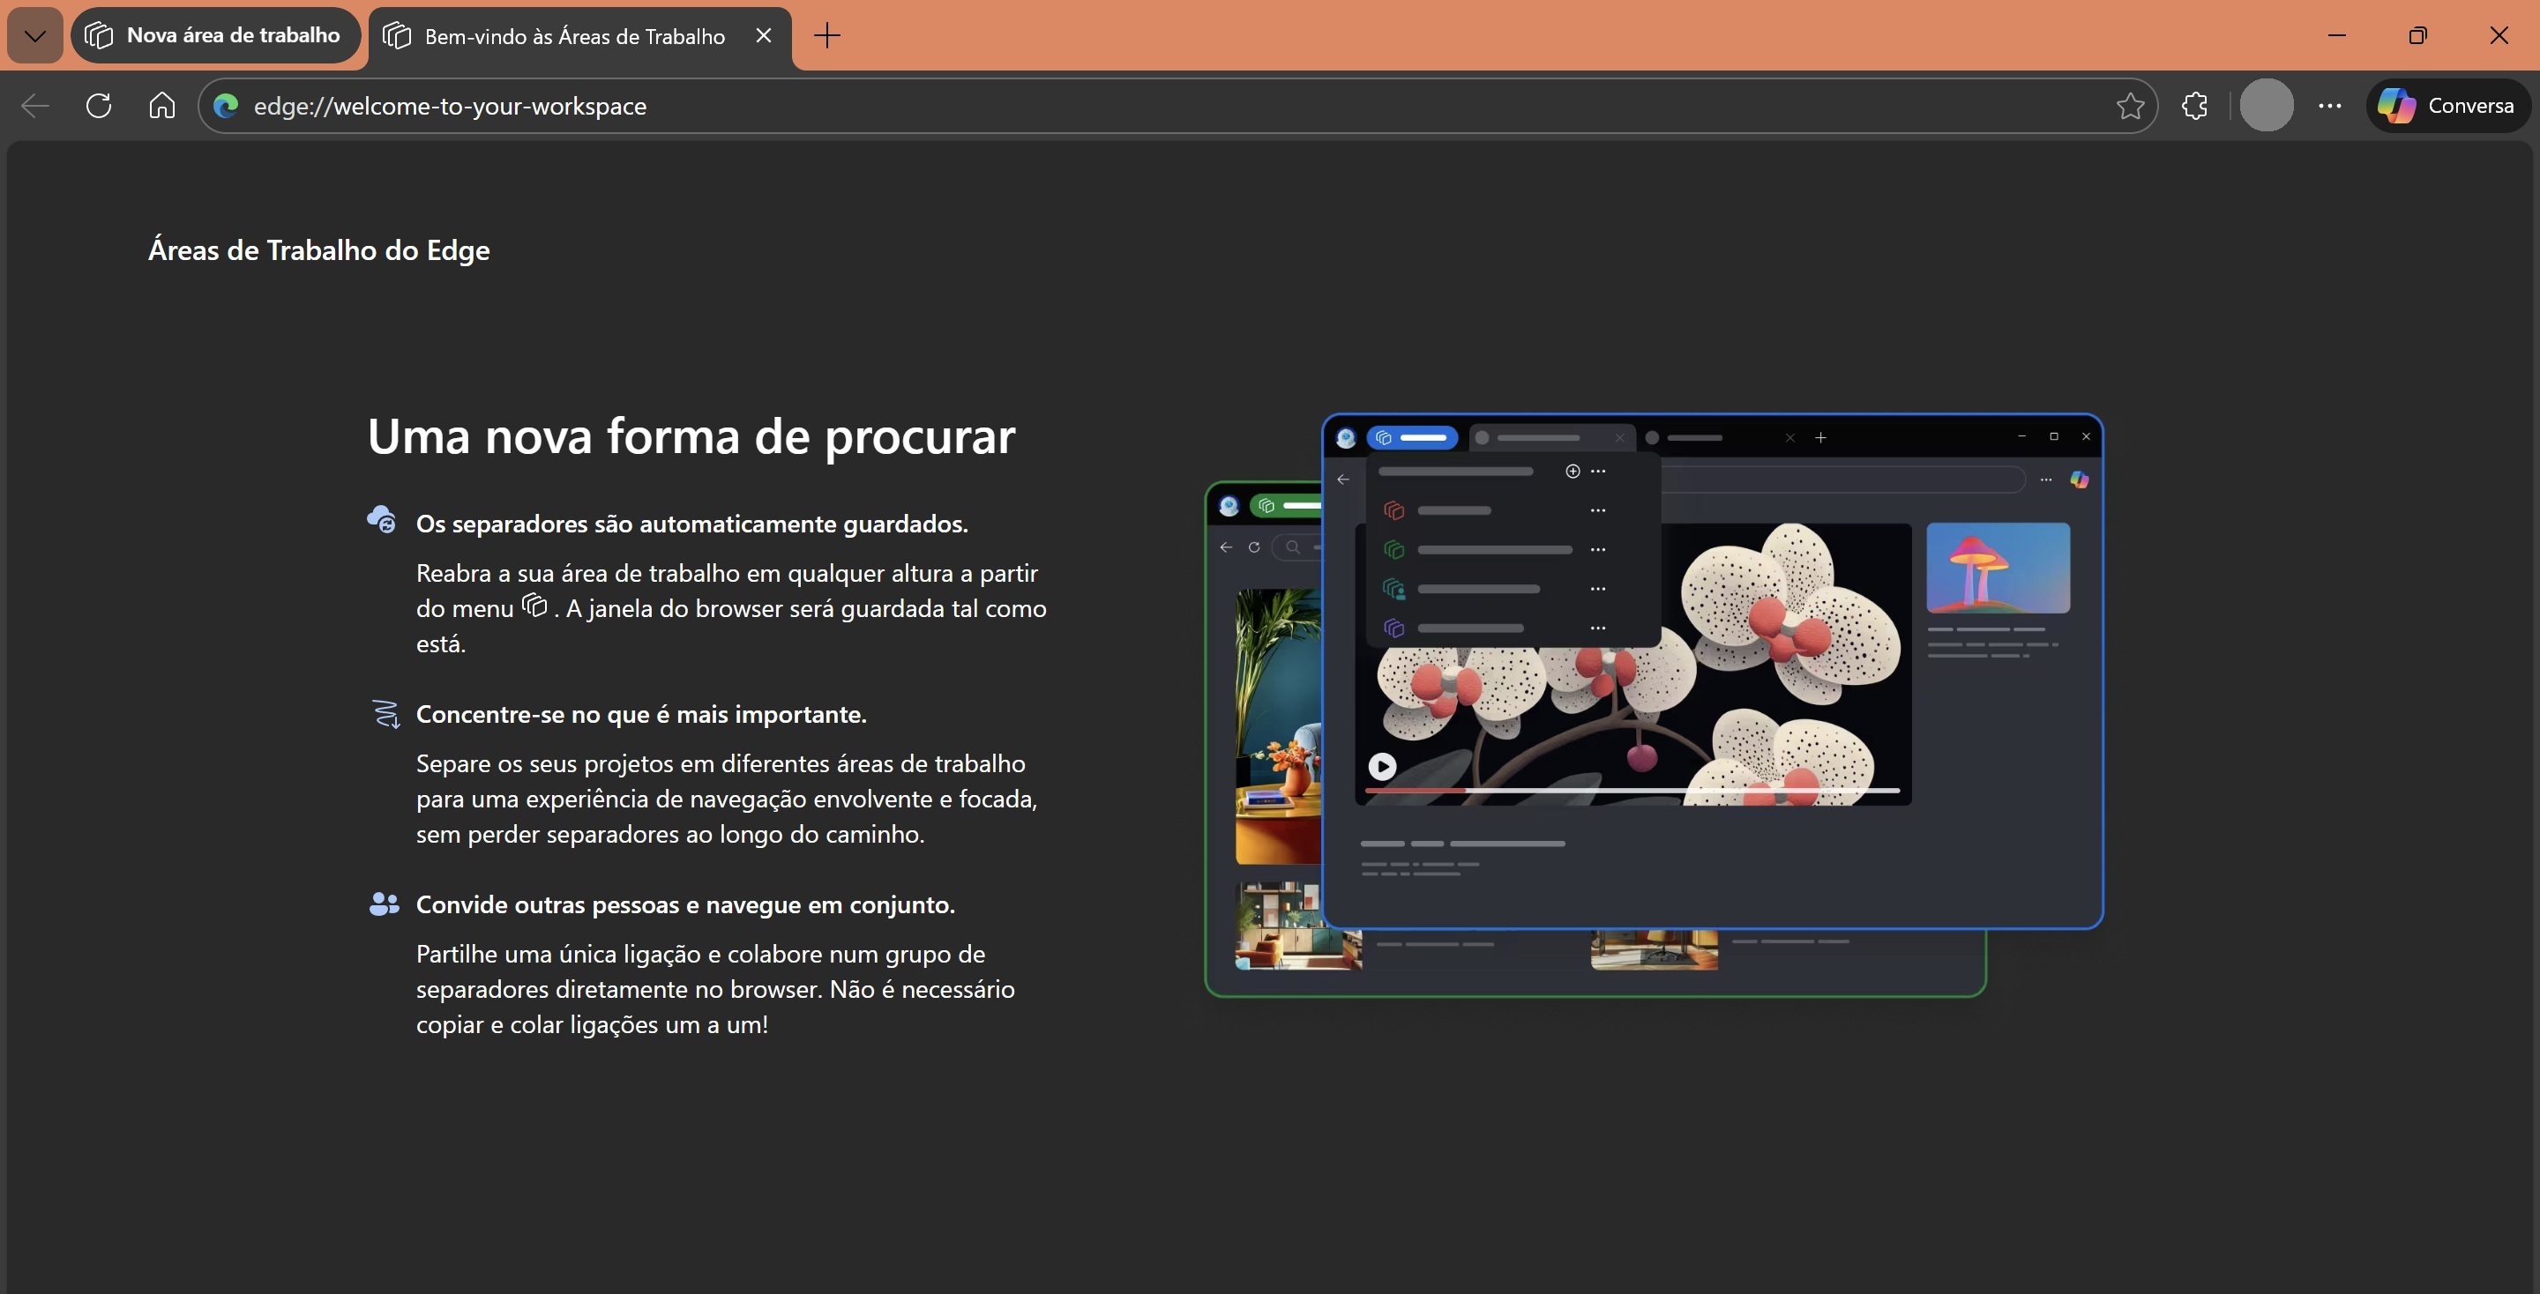This screenshot has width=2540, height=1294.
Task: Open Nova área de trabalho workspace menu
Action: coord(215,35)
